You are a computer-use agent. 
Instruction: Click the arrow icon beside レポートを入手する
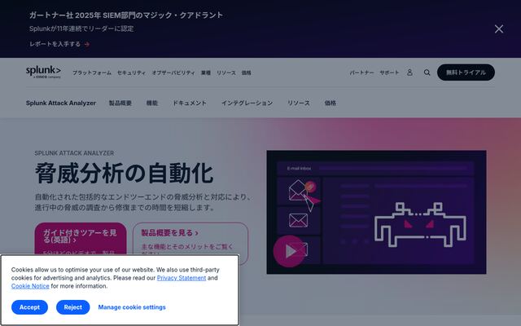(x=87, y=44)
